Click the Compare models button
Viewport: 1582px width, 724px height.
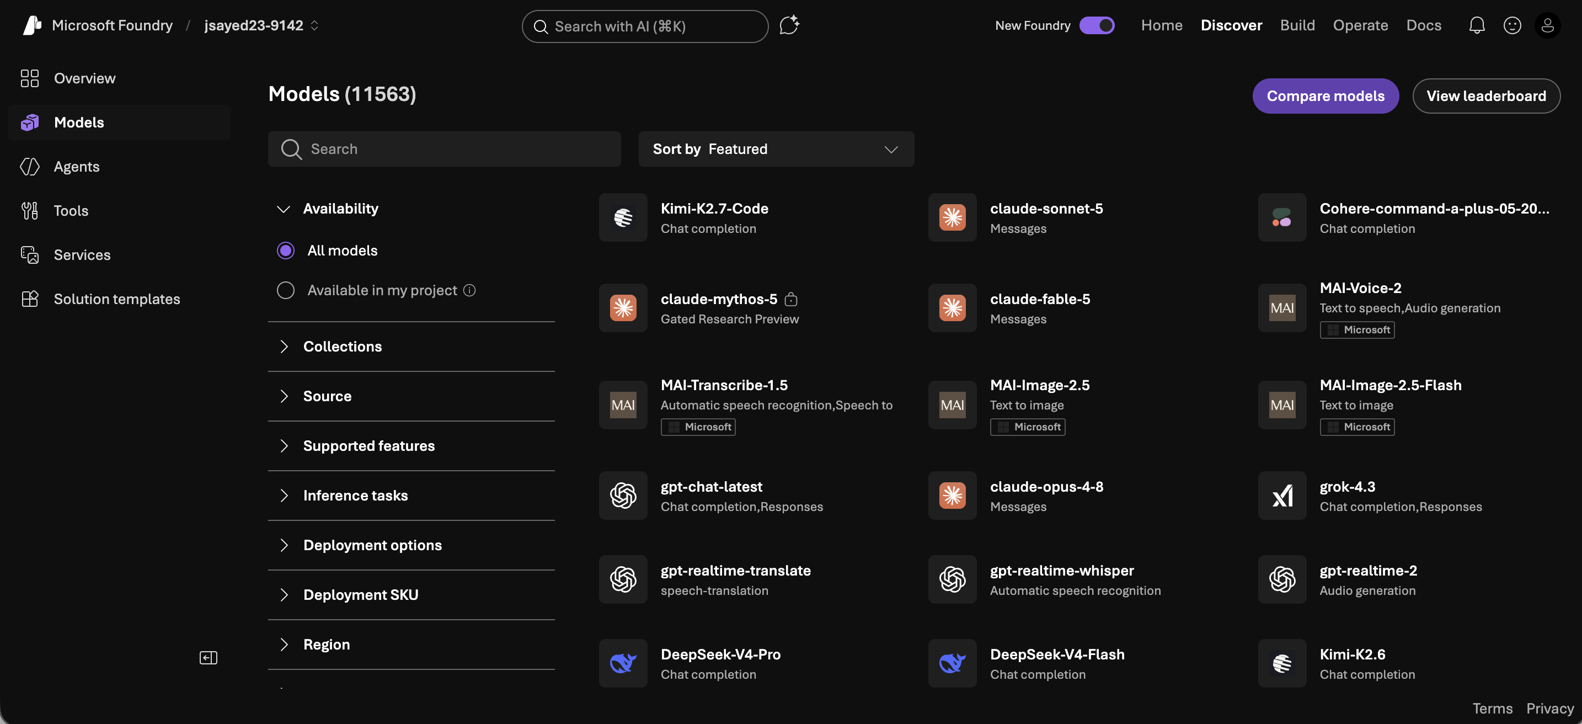point(1326,96)
